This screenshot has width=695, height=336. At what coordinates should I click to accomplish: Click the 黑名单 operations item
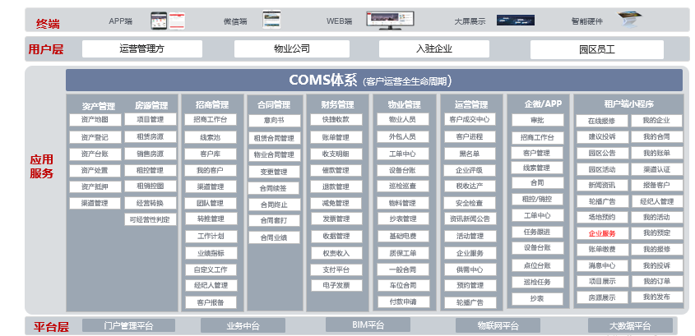click(469, 154)
